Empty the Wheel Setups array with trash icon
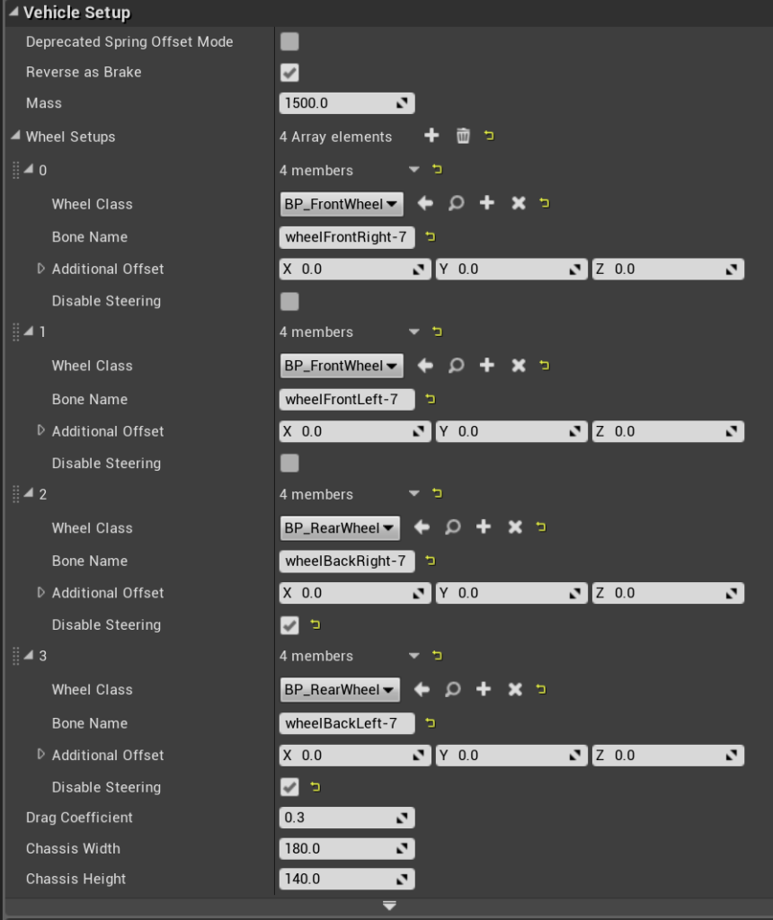This screenshot has height=920, width=773. [x=463, y=136]
